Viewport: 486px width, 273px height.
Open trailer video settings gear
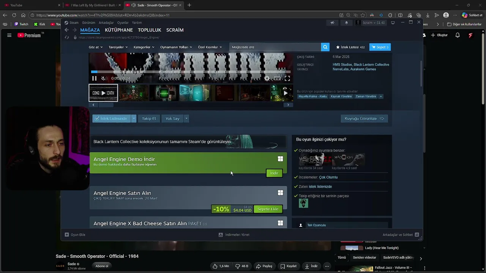pyautogui.click(x=267, y=78)
